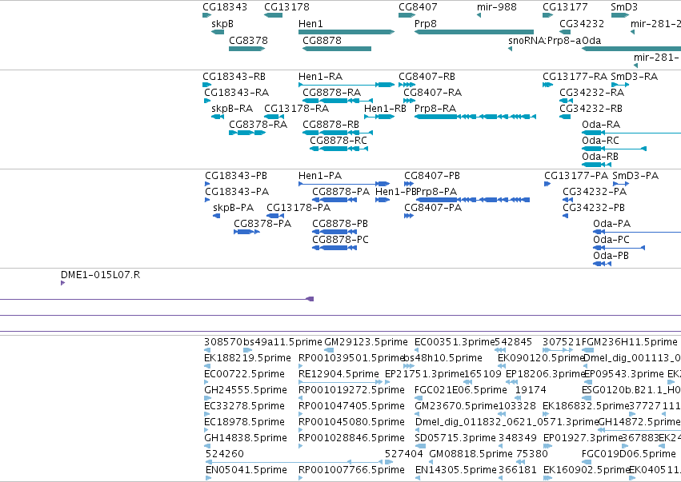This screenshot has width=681, height=482.
Task: Click the CG34232-PA protein label
Action: [x=595, y=192]
